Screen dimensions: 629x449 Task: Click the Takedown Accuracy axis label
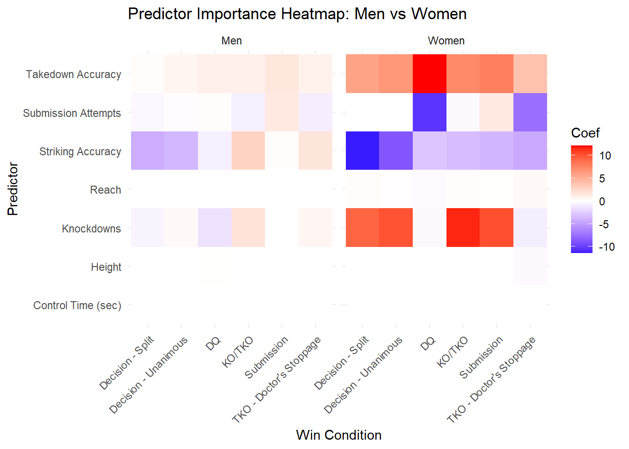point(73,74)
